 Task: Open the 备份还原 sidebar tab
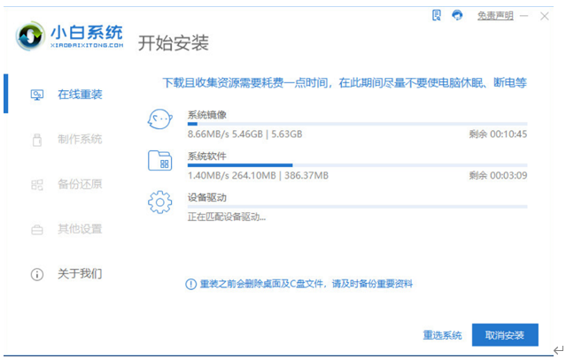tap(80, 185)
